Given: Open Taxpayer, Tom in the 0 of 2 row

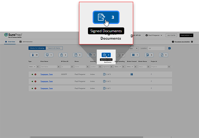Looking at the screenshot, I should pyautogui.click(x=47, y=81).
